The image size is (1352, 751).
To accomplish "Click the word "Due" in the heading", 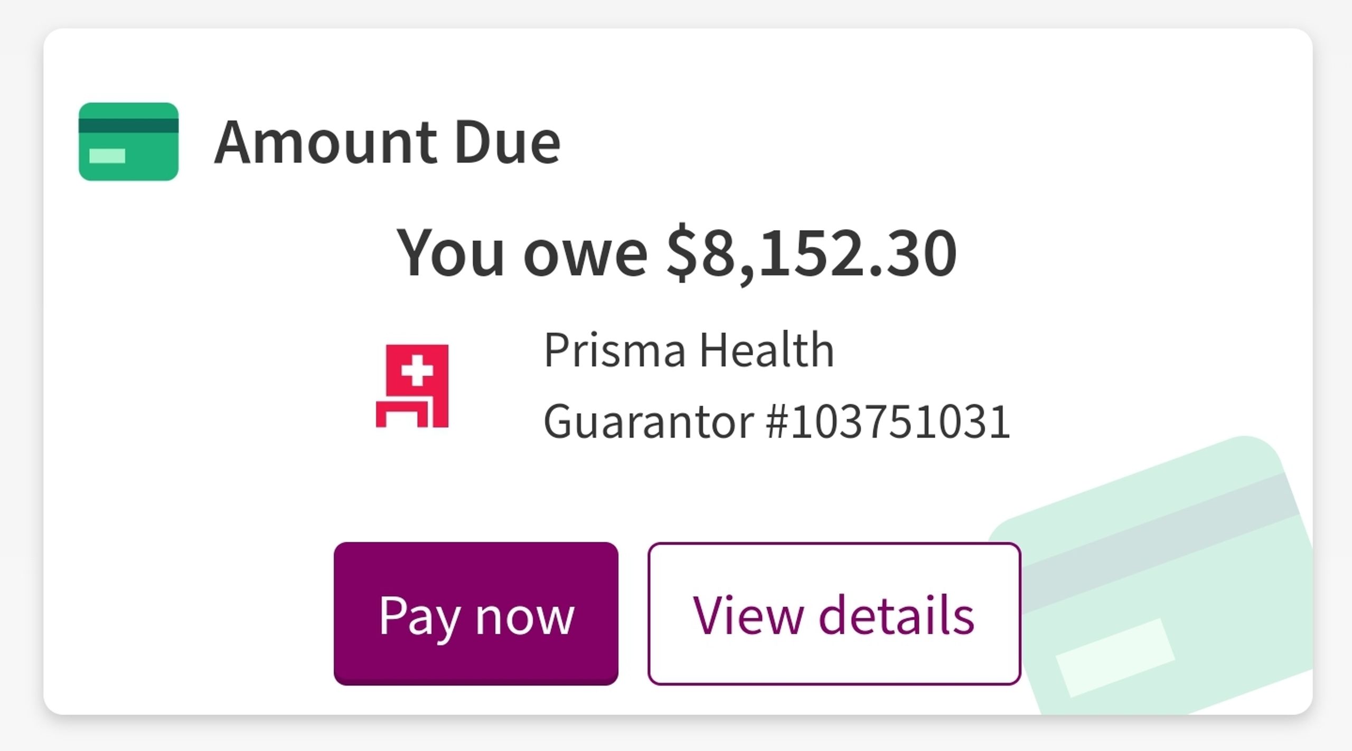I will 507,142.
